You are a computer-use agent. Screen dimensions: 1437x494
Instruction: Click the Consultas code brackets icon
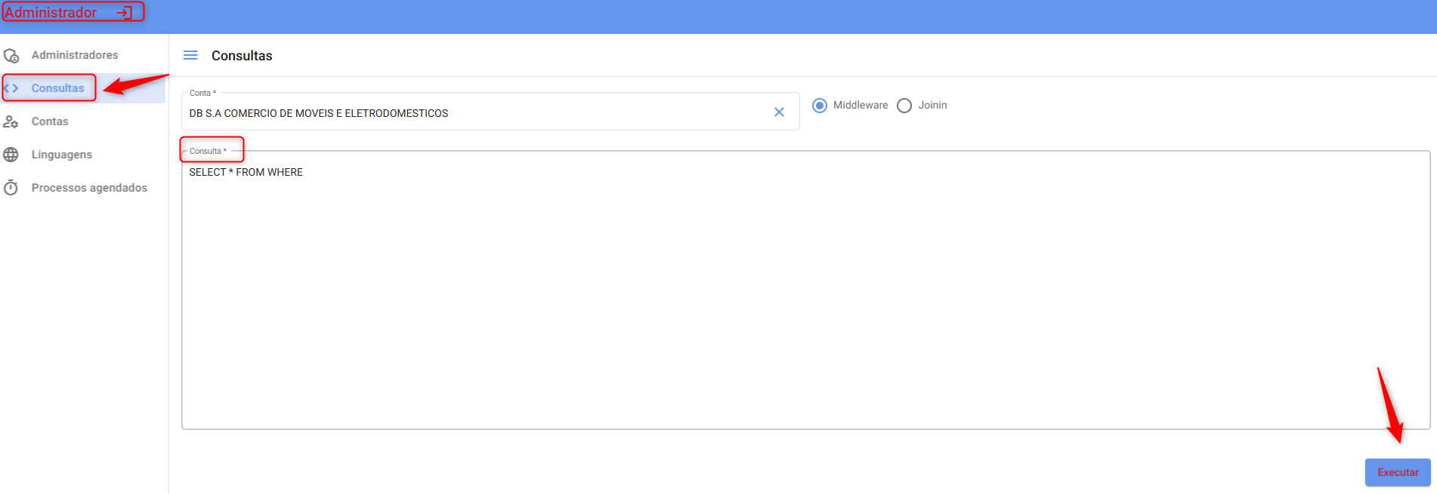click(x=11, y=88)
